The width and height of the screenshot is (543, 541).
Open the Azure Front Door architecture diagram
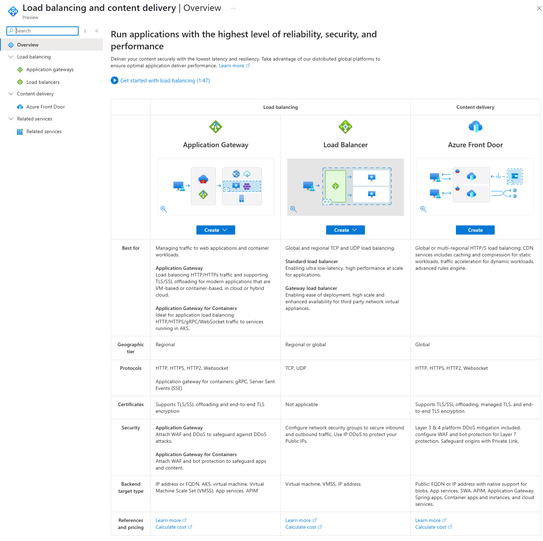point(475,187)
